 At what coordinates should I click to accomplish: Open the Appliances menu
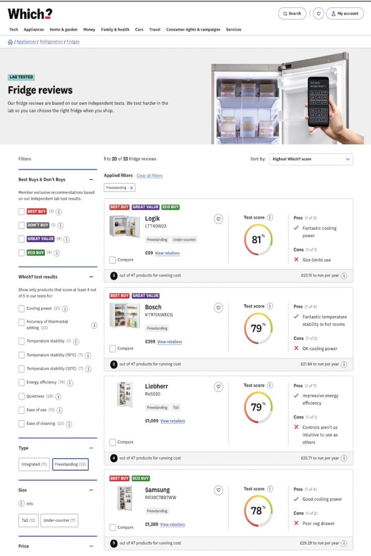(x=34, y=30)
